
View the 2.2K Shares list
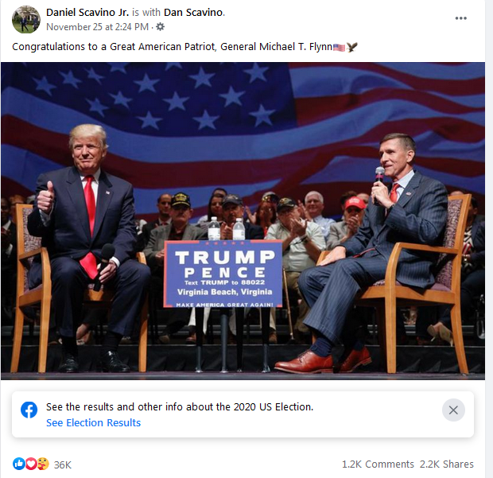tap(447, 464)
